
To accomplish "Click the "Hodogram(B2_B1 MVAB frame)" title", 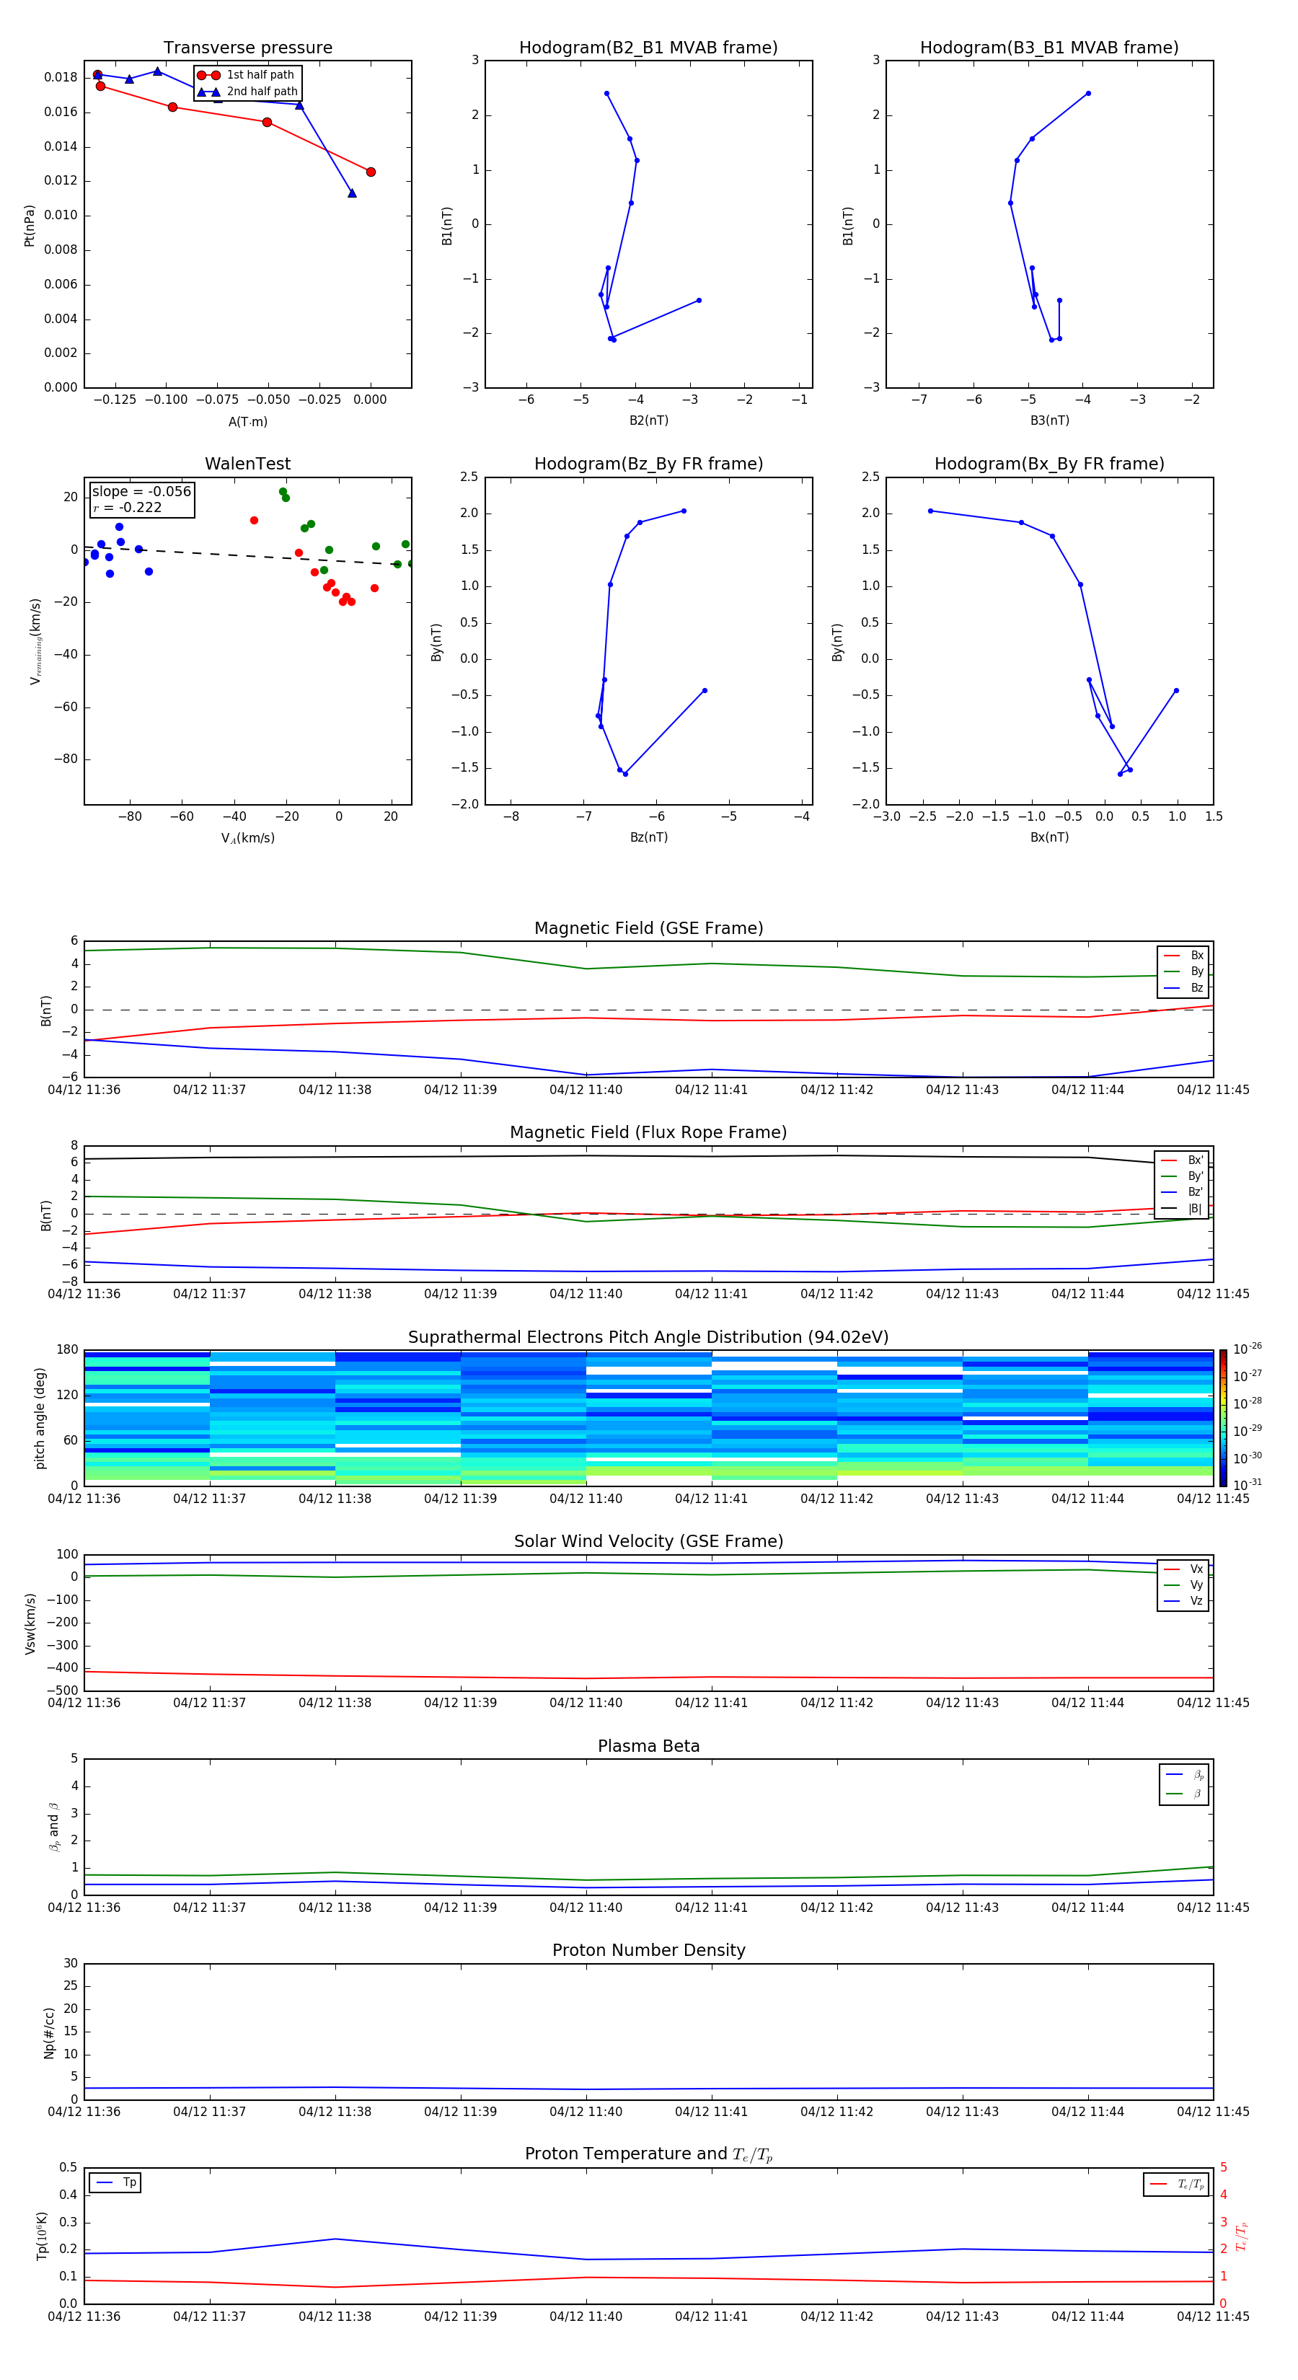I will (x=648, y=48).
